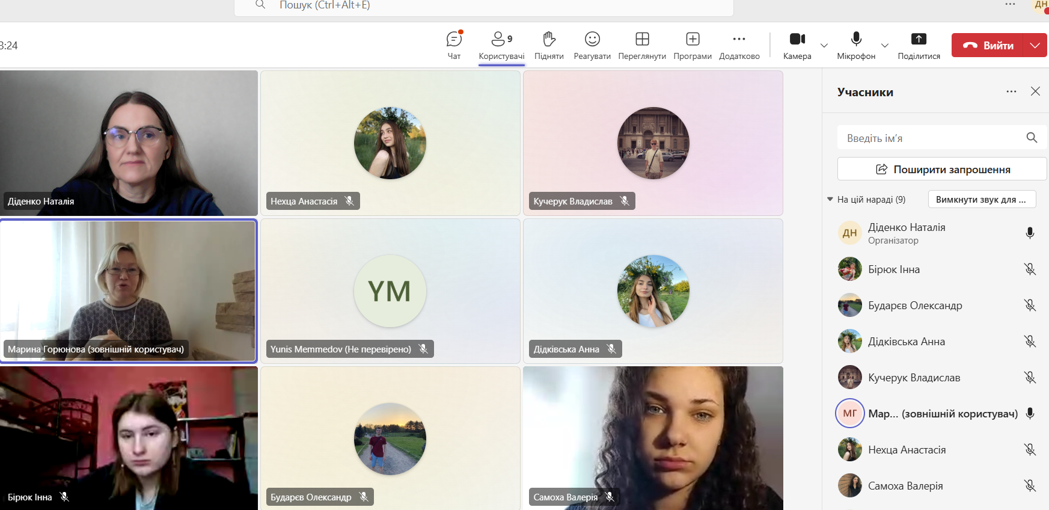Toggle microphone for Бірюк Інна in list
Viewport: 1049px width, 510px height.
1030,269
